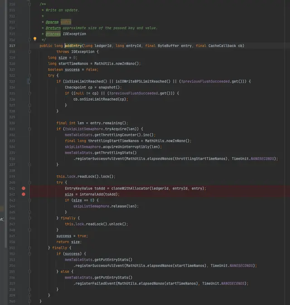Viewport: 290px width, 305px height.
Task: Collapse the else block at line 355
Action: 30,271
